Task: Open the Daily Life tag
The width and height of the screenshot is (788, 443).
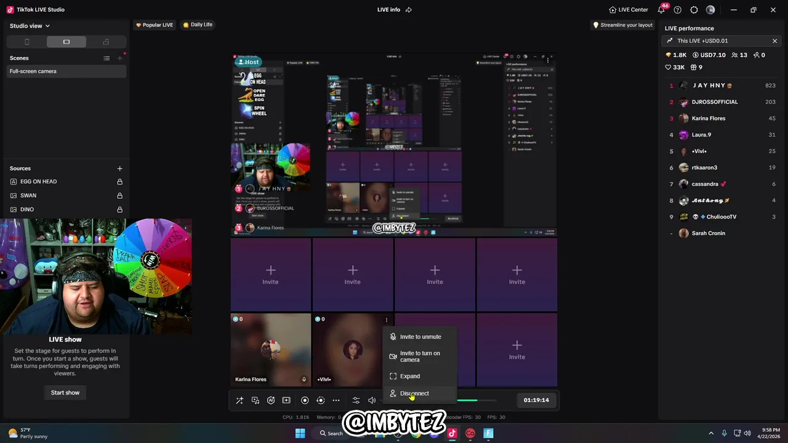Action: 198,25
